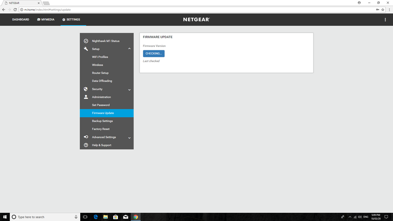Viewport: 393px width, 221px height.
Task: Open the three-dot menu in header
Action: (x=385, y=20)
